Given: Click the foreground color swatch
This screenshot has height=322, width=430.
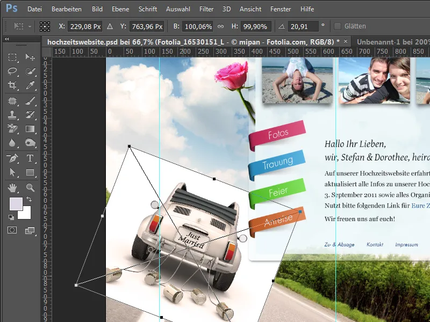Looking at the screenshot, I should (x=16, y=204).
